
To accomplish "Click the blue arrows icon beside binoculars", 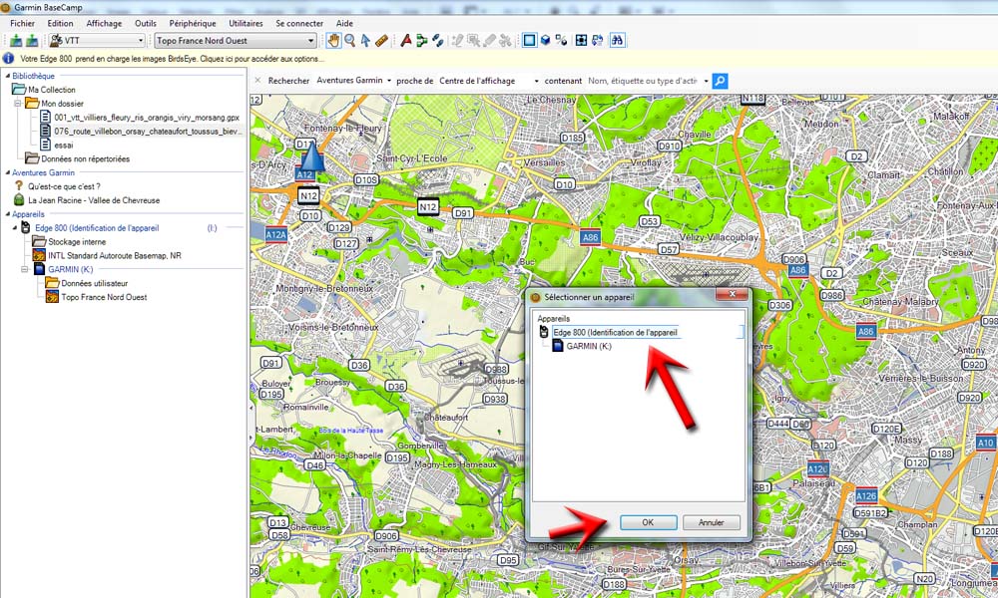I will 597,41.
